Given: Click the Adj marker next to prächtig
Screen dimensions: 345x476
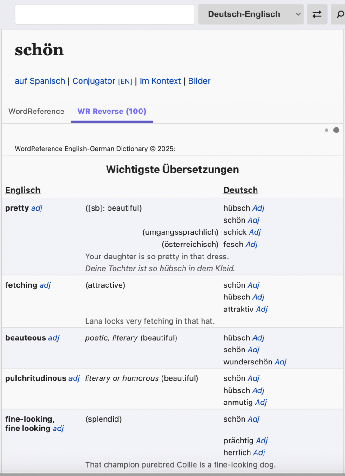Looking at the screenshot, I should [x=261, y=440].
